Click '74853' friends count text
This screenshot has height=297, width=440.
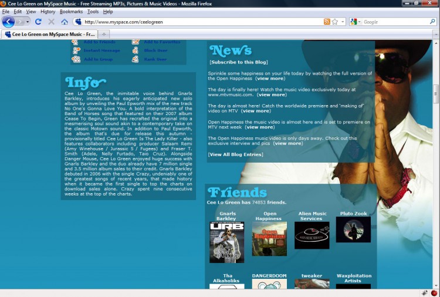tap(259, 203)
